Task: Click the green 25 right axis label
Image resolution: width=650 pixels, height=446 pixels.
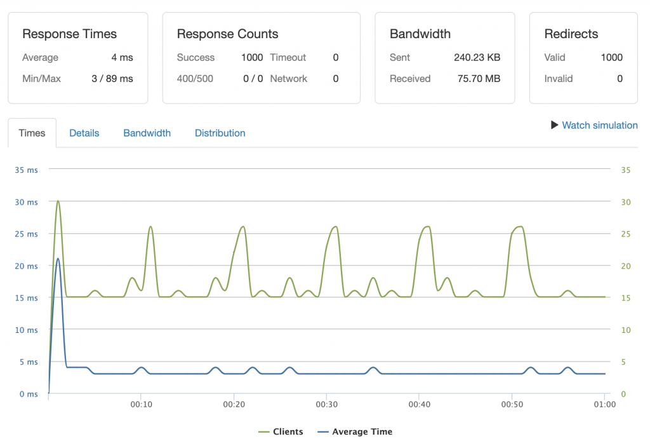Action: tap(625, 234)
